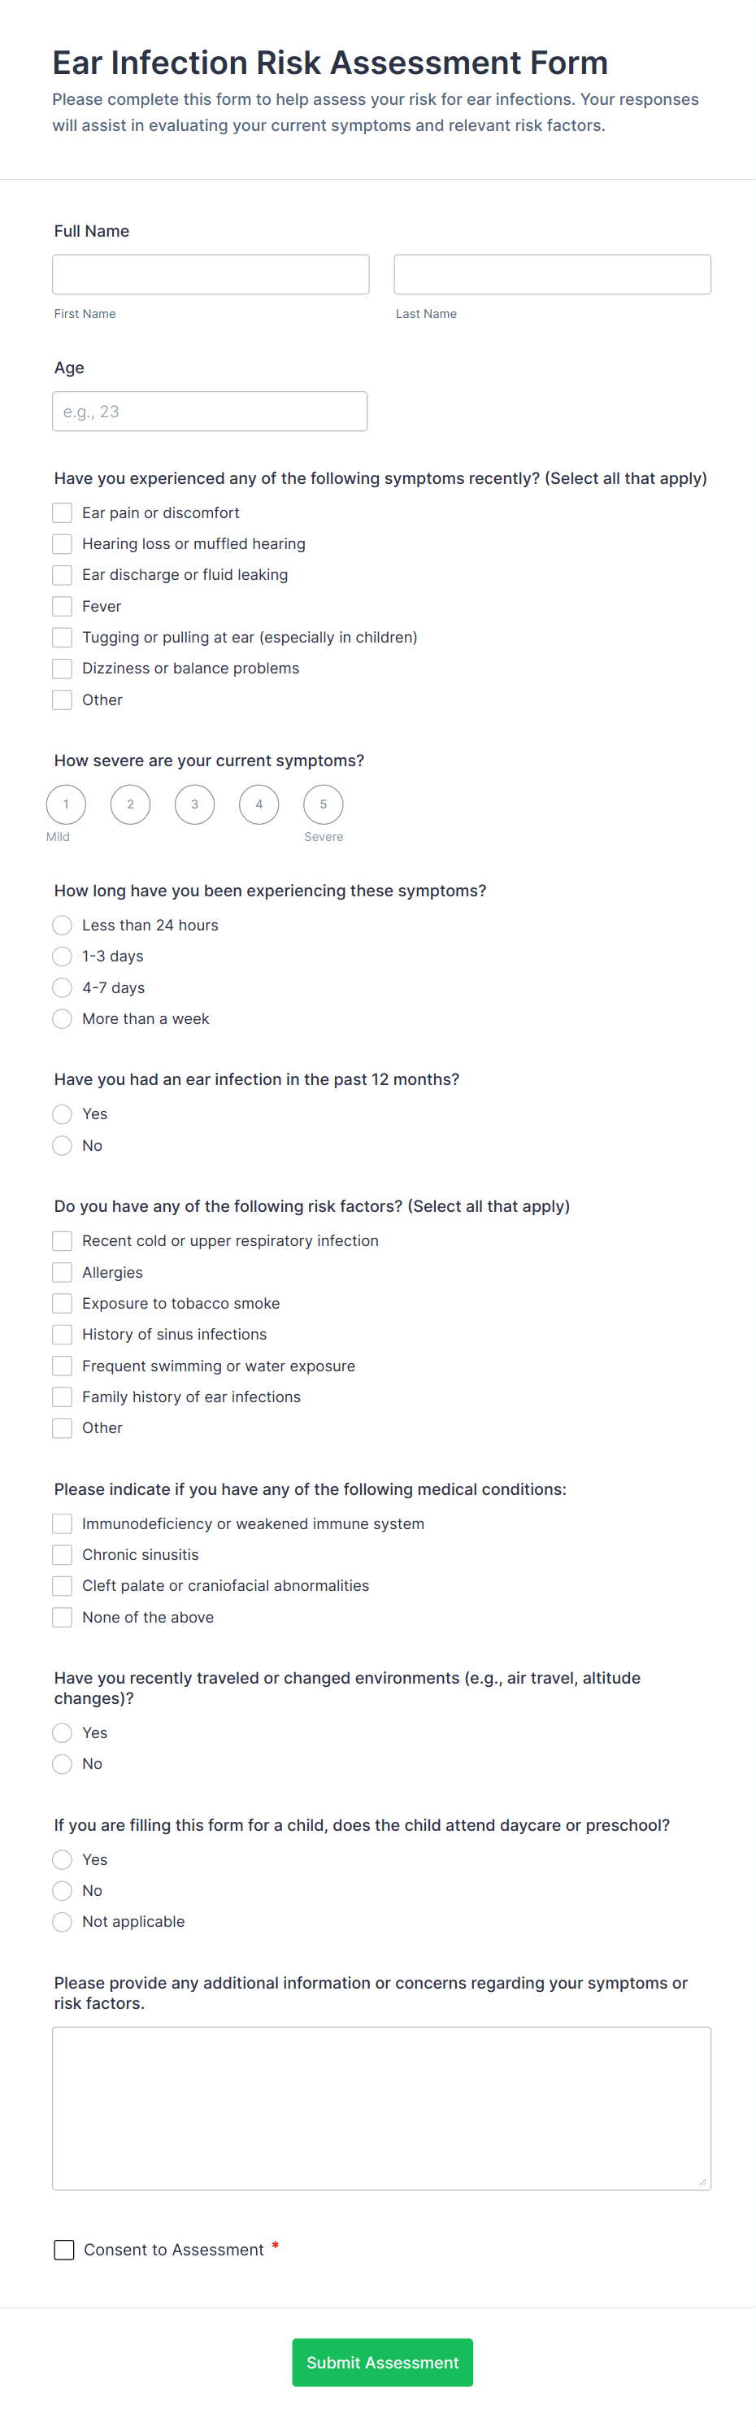Choose "Yes" for past ear infection
The height and width of the screenshot is (2427, 756).
[x=62, y=1113]
